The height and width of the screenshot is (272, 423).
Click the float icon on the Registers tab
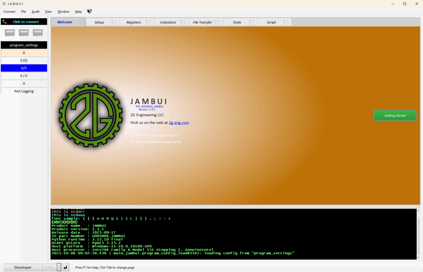[148, 22]
